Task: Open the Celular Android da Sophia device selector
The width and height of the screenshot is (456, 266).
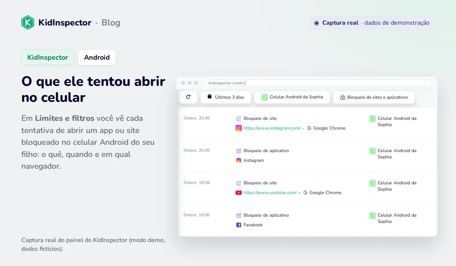Action: [292, 97]
